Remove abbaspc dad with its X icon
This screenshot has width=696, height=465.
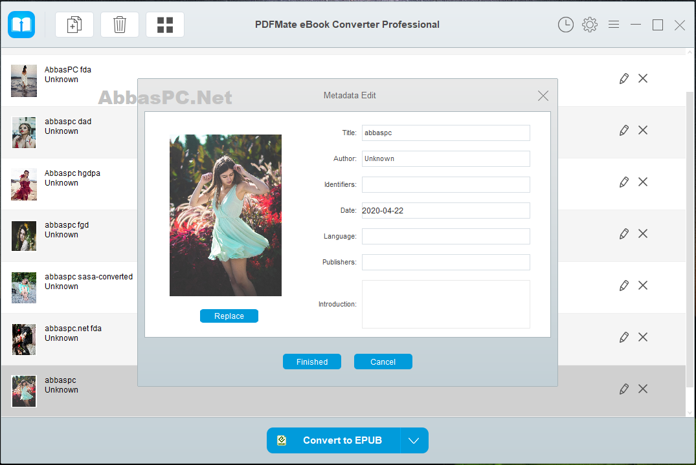(x=643, y=131)
